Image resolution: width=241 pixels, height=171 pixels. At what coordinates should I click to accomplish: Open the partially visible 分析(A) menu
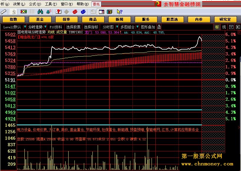pyautogui.click(x=5, y=4)
